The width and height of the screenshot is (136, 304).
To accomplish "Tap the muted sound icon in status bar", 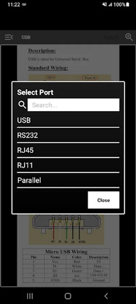I will [104, 4].
